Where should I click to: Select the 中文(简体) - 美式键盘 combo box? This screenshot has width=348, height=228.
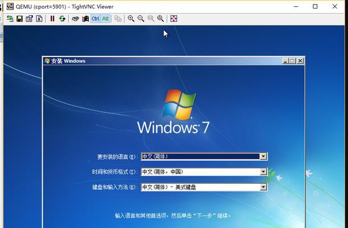pos(204,187)
